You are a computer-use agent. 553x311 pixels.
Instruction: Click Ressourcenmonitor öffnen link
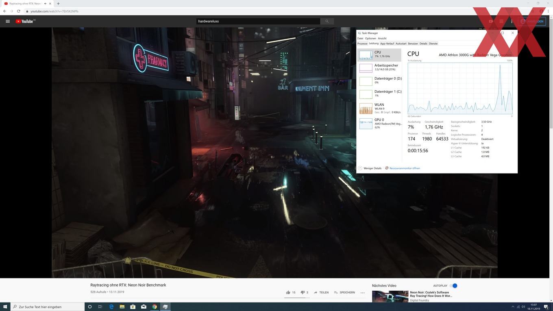405,168
